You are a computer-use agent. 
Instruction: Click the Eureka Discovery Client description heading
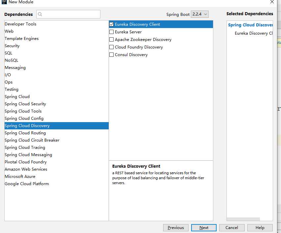click(136, 166)
